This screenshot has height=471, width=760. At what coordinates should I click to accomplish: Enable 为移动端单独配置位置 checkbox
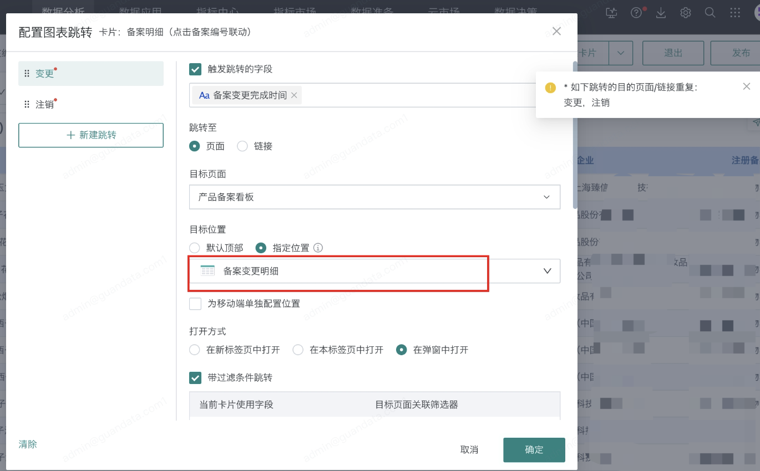click(195, 304)
